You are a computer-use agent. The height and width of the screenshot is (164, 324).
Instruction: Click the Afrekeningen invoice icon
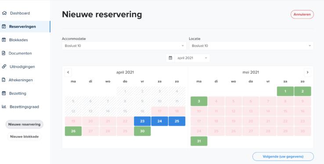point(4,80)
